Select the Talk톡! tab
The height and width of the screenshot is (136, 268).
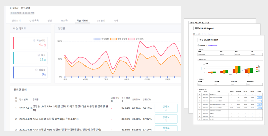pos(64,21)
